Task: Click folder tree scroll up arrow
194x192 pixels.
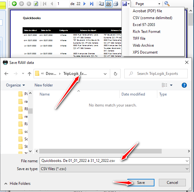Action: coord(30,93)
